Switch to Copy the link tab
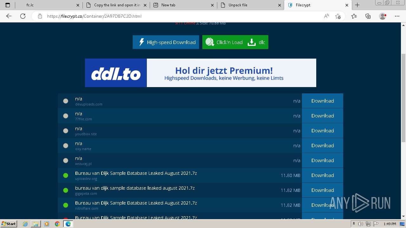This screenshot has width=406, height=228. click(116, 5)
